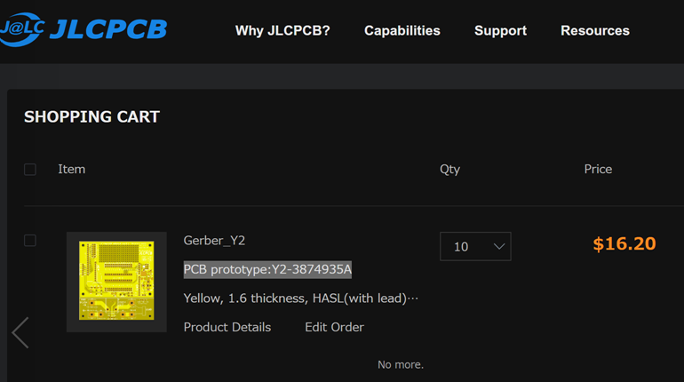Click the left arrow chevron icon

coord(20,333)
